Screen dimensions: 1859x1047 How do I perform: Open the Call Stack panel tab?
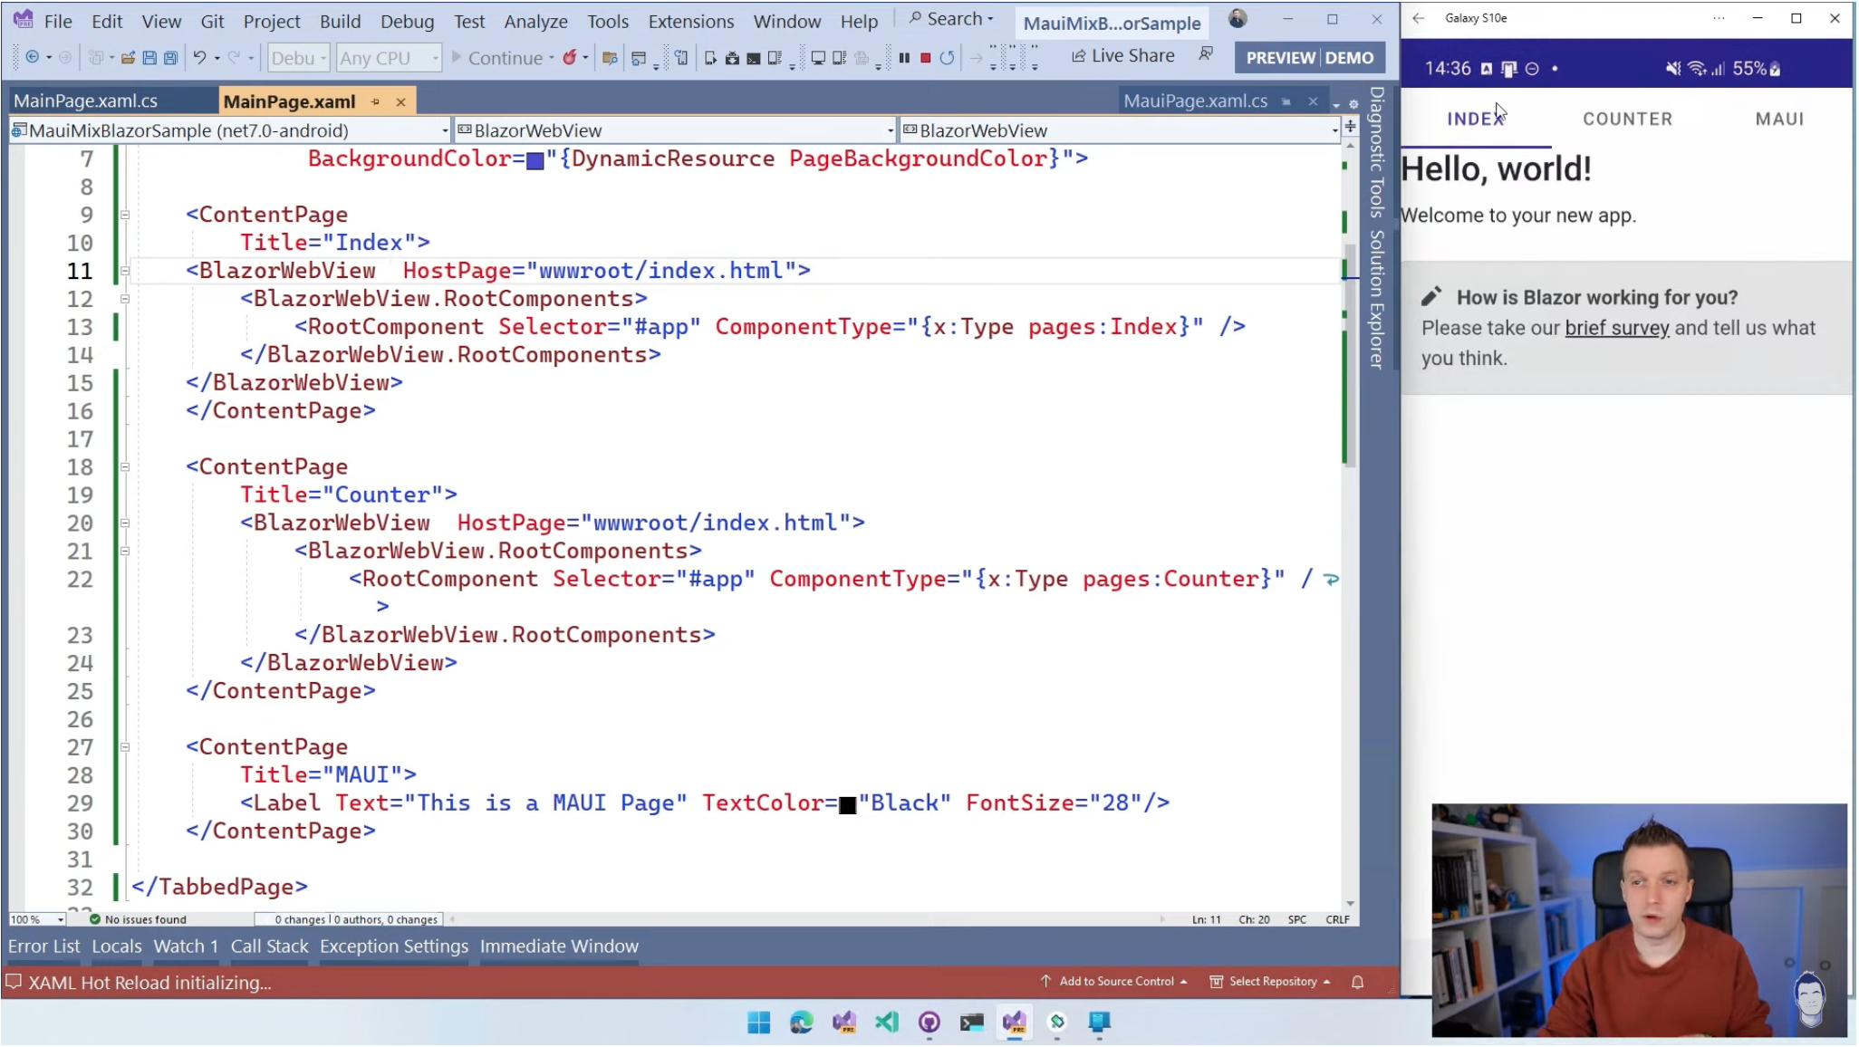269,946
